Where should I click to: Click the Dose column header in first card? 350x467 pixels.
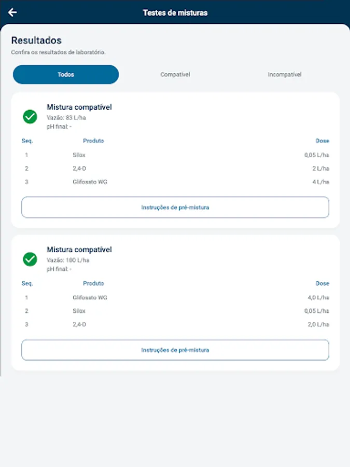(323, 141)
